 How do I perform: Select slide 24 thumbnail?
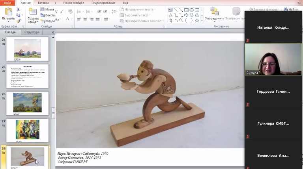click(28, 49)
